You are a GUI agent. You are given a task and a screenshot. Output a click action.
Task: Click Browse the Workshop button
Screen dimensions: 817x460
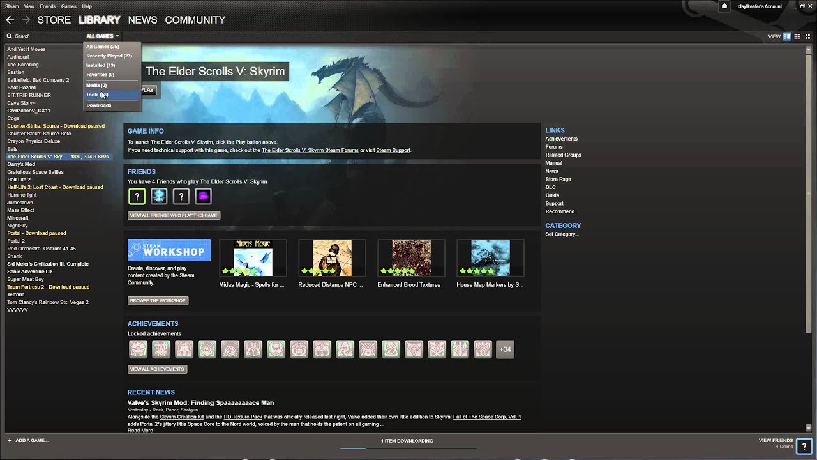tap(158, 300)
